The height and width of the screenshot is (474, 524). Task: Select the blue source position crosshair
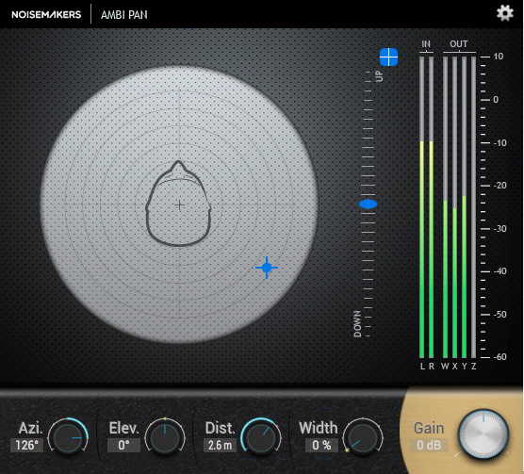click(x=267, y=268)
